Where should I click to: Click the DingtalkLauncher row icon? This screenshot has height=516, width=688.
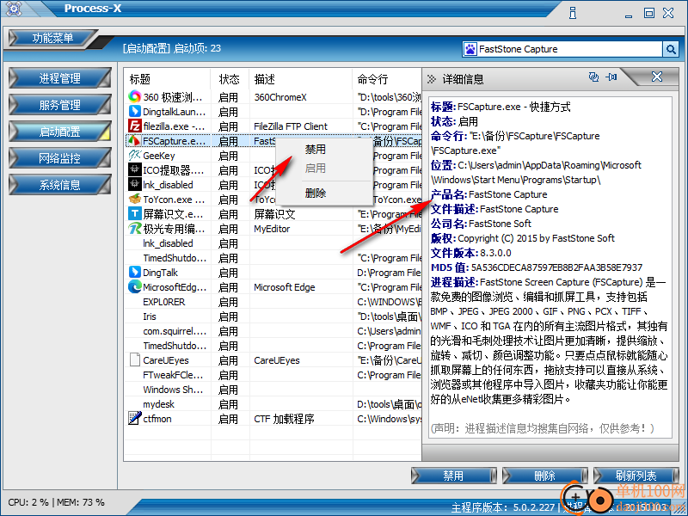coord(135,112)
